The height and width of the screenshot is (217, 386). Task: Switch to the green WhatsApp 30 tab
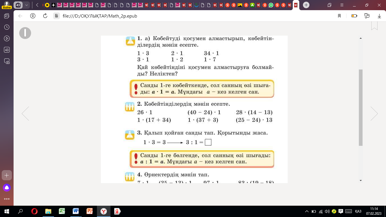[271, 5]
